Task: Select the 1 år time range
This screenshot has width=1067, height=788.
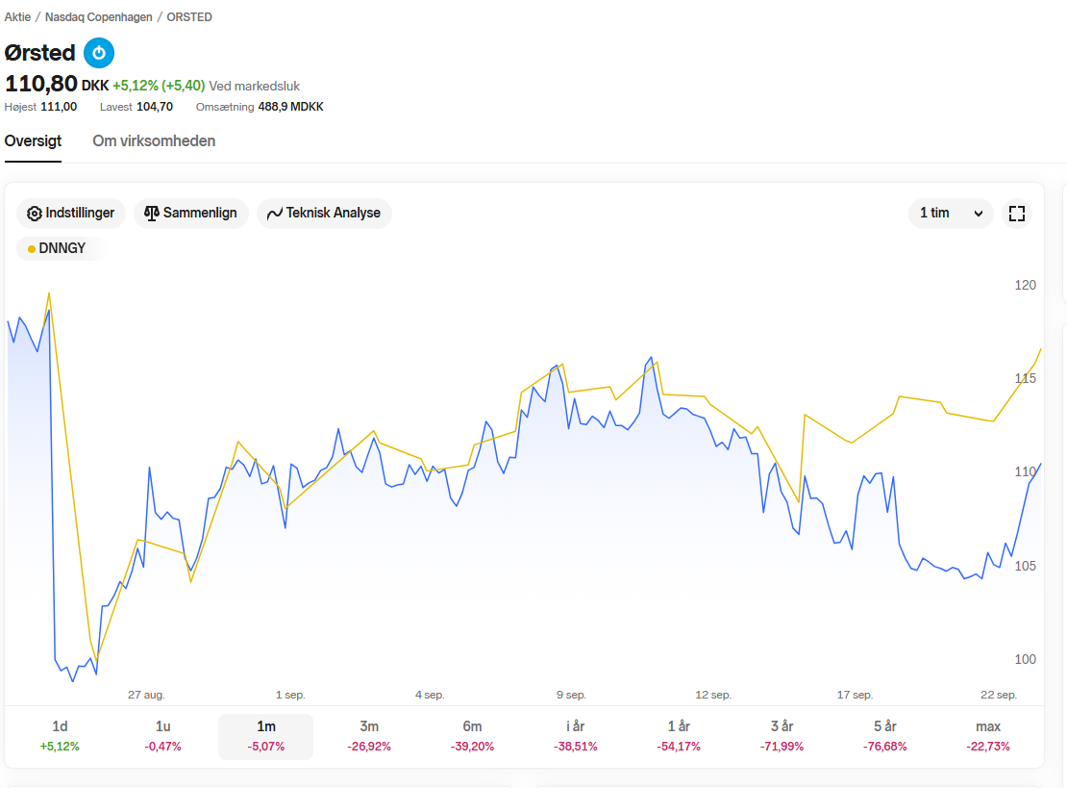Action: pyautogui.click(x=679, y=736)
